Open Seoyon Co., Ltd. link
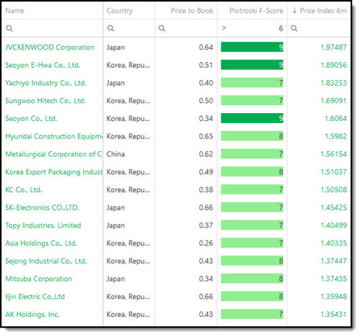The width and height of the screenshot is (360, 335). coord(31,118)
